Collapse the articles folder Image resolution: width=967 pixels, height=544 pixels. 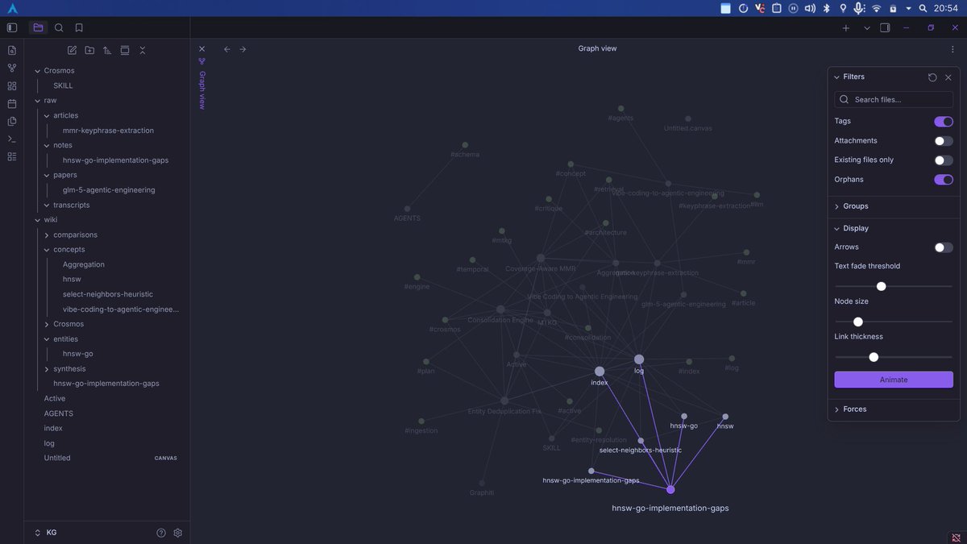click(47, 115)
